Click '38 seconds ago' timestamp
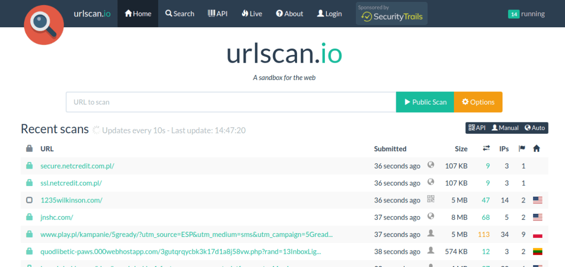 click(397, 251)
